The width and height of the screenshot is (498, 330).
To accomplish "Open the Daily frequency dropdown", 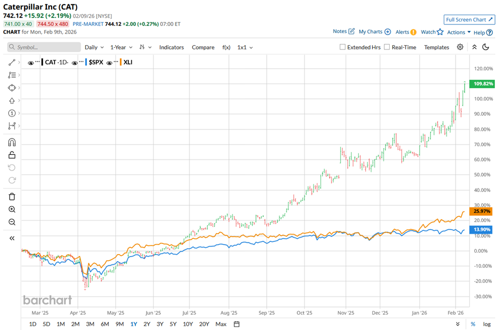I will [x=94, y=47].
